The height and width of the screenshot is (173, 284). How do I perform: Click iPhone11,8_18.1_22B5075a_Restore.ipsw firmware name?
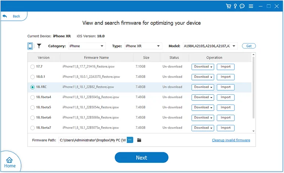pyautogui.click(x=91, y=128)
